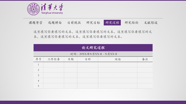Click the placeholder text paragraph
This screenshot has width=186, height=104.
point(93,34)
